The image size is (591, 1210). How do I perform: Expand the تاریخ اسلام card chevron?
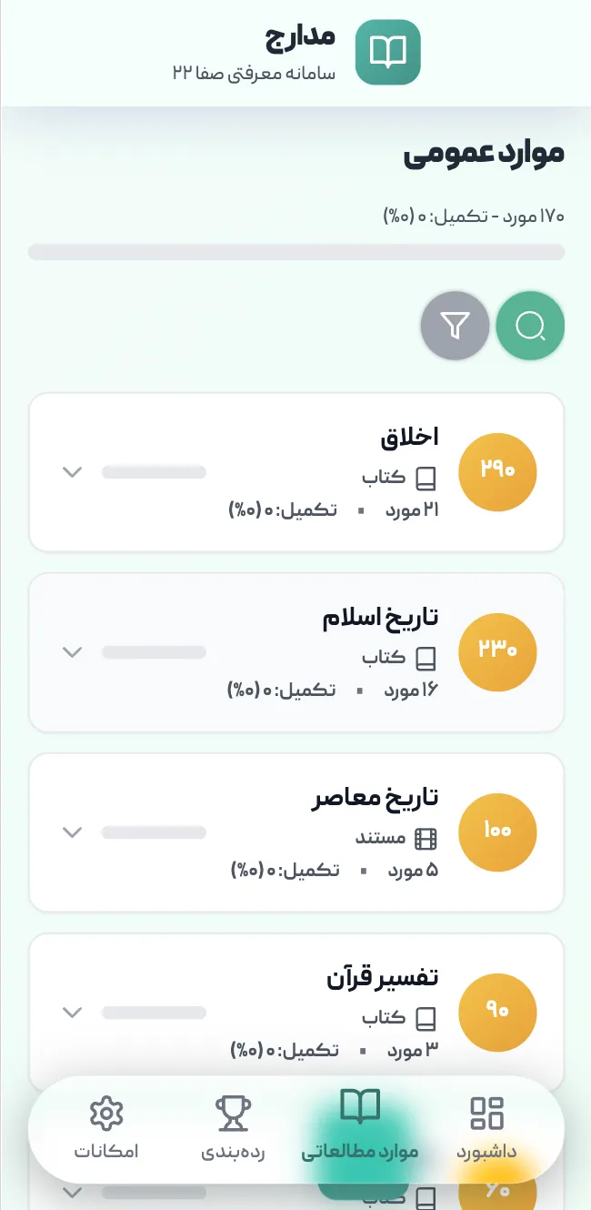coord(73,652)
